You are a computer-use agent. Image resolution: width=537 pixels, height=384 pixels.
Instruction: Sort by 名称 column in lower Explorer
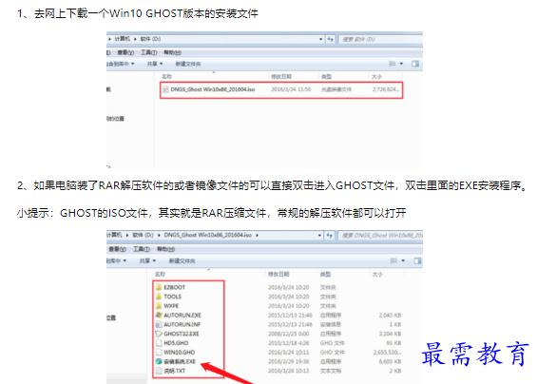click(160, 274)
